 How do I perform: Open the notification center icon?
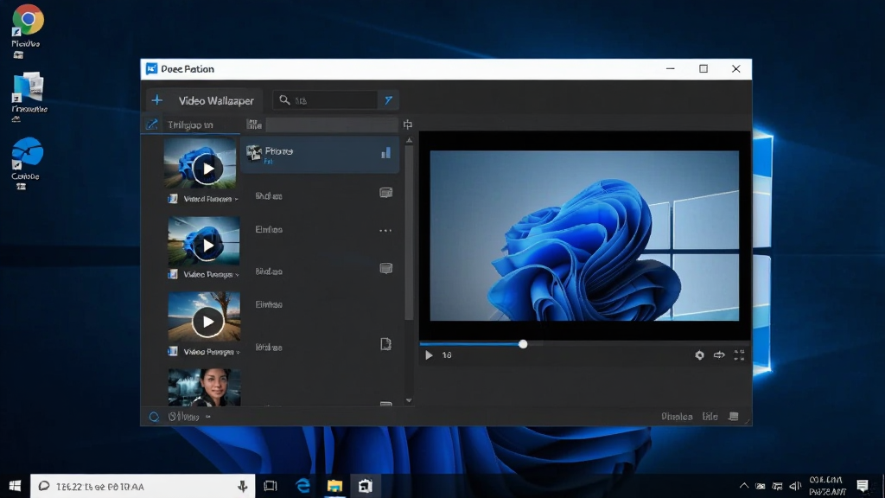pyautogui.click(x=863, y=486)
